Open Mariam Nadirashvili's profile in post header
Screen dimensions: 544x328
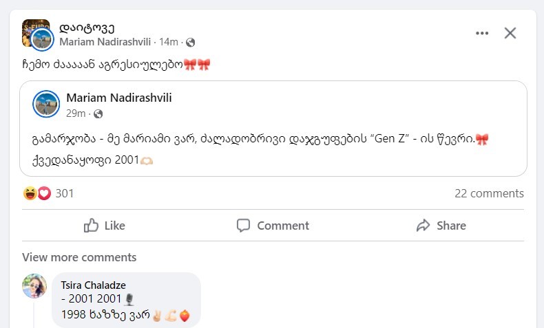pyautogui.click(x=105, y=42)
